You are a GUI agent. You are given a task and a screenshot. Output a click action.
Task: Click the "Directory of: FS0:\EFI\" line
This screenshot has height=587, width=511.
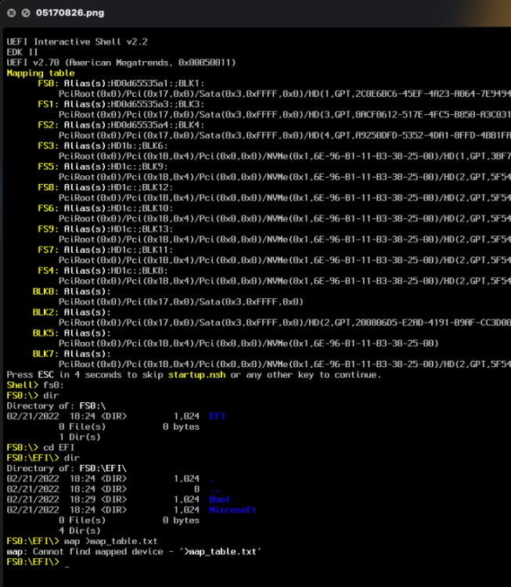(x=67, y=468)
